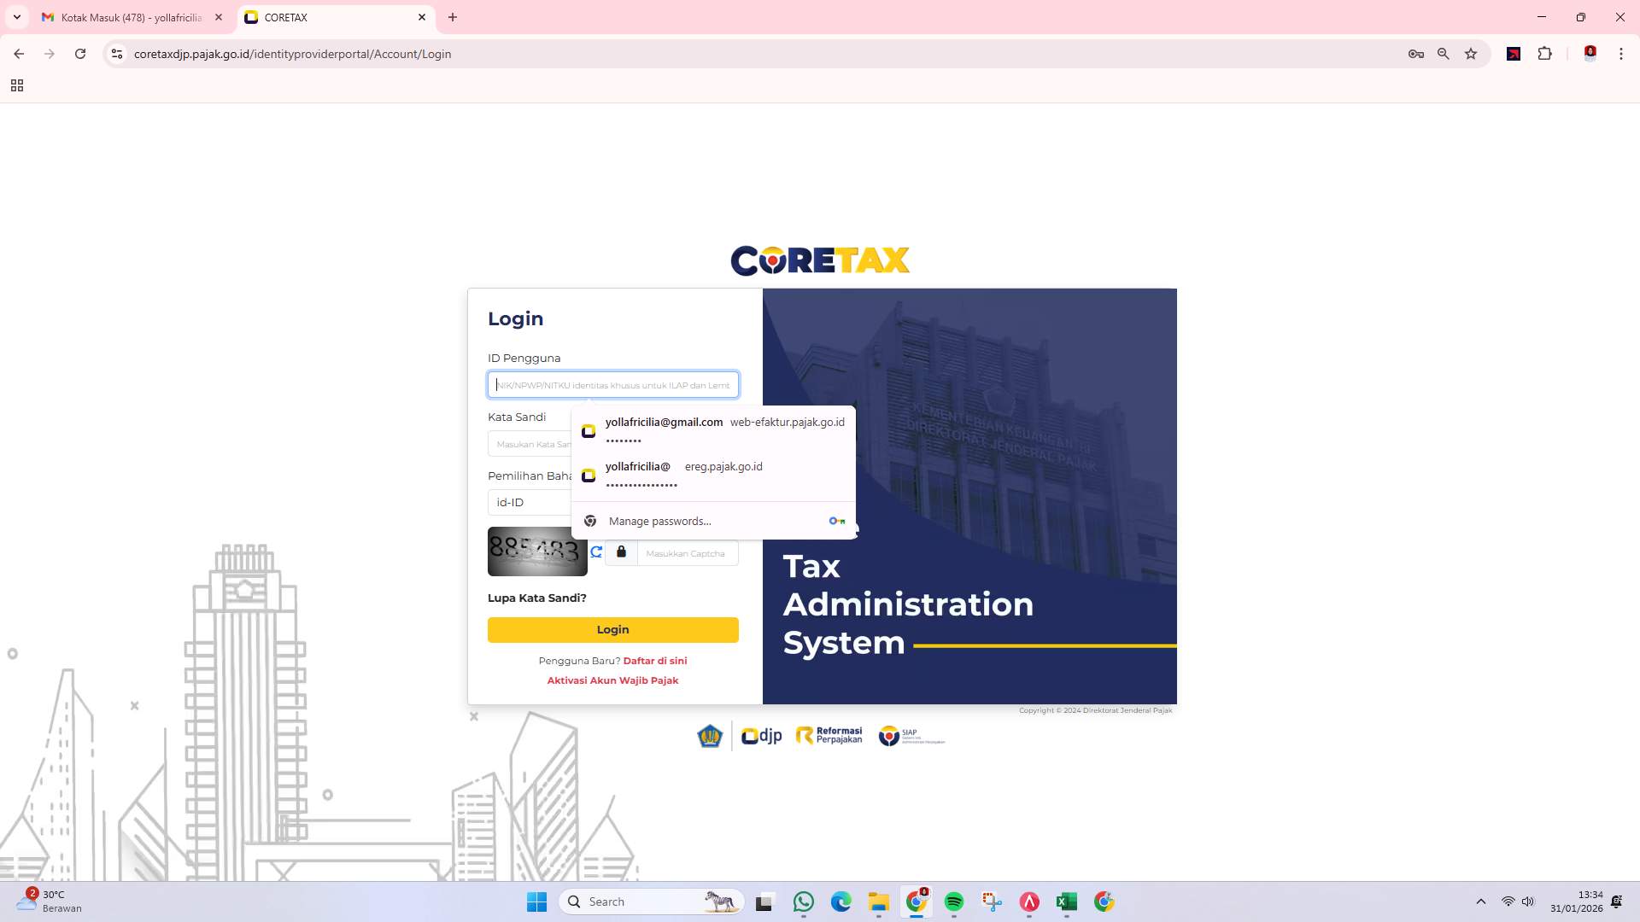1640x922 pixels.
Task: Open Chrome's three-dot menu
Action: click(x=1621, y=54)
